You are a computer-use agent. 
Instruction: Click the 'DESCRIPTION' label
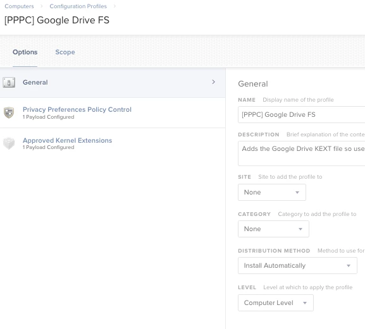pos(258,135)
